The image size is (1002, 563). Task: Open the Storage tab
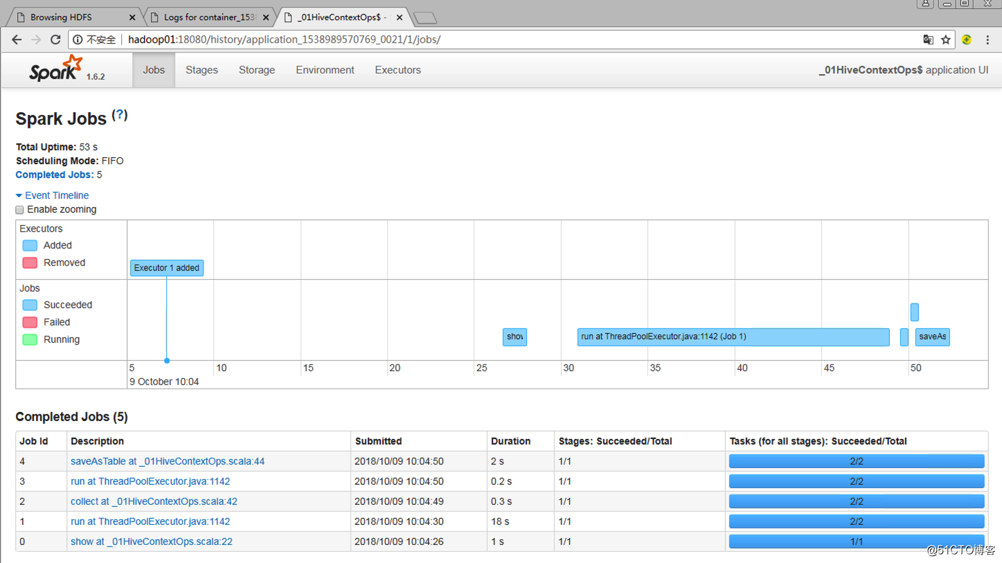(257, 70)
